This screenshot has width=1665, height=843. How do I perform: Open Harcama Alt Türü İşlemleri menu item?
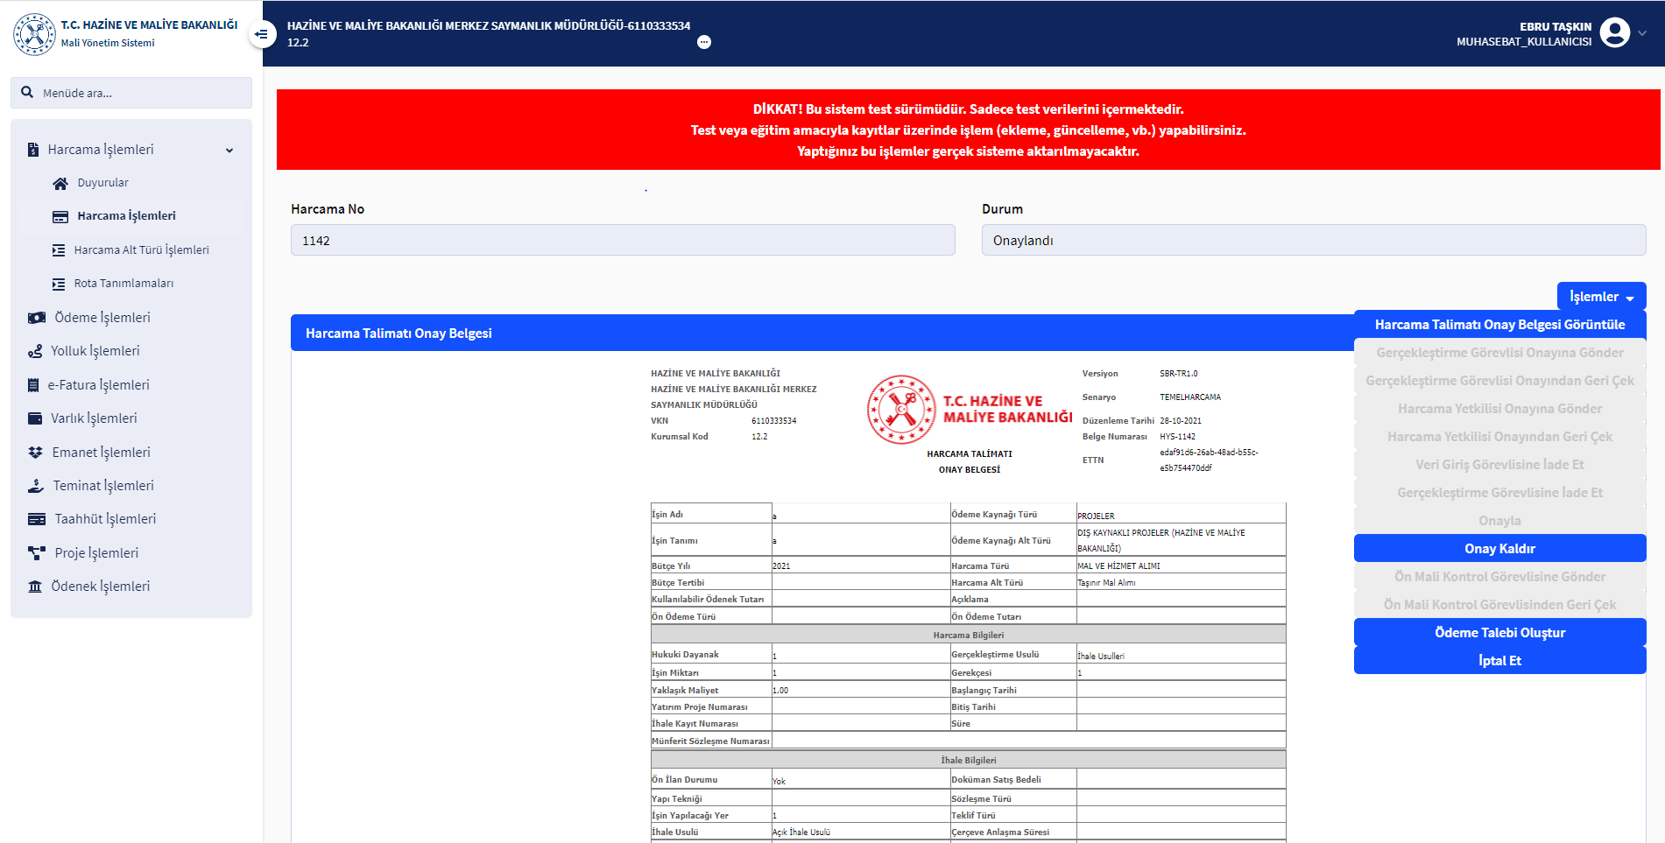[141, 250]
